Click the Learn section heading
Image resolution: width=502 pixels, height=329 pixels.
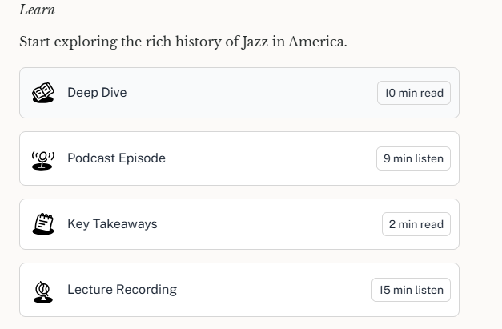[37, 10]
